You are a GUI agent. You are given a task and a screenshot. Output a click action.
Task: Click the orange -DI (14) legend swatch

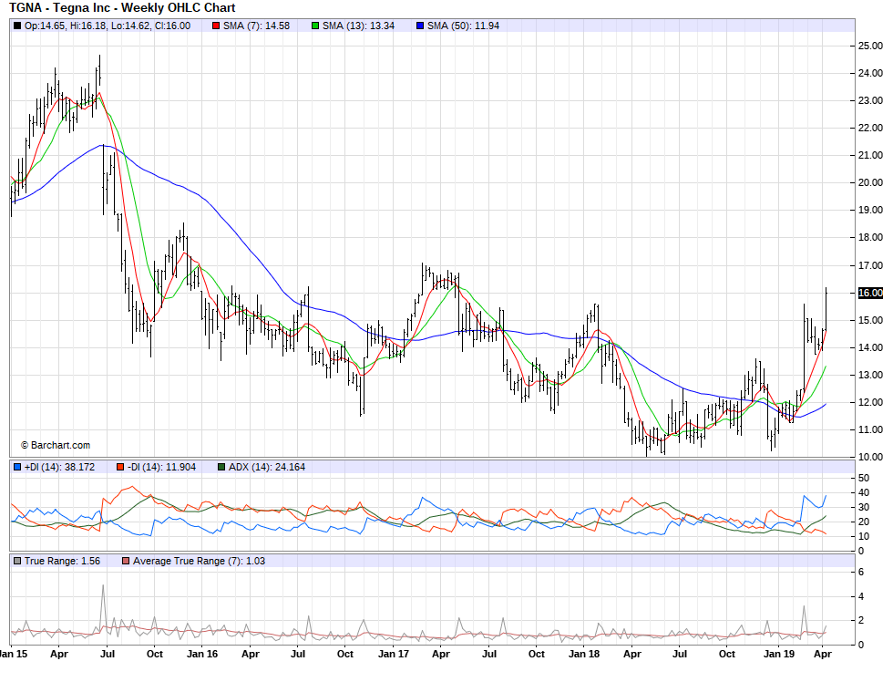click(120, 467)
